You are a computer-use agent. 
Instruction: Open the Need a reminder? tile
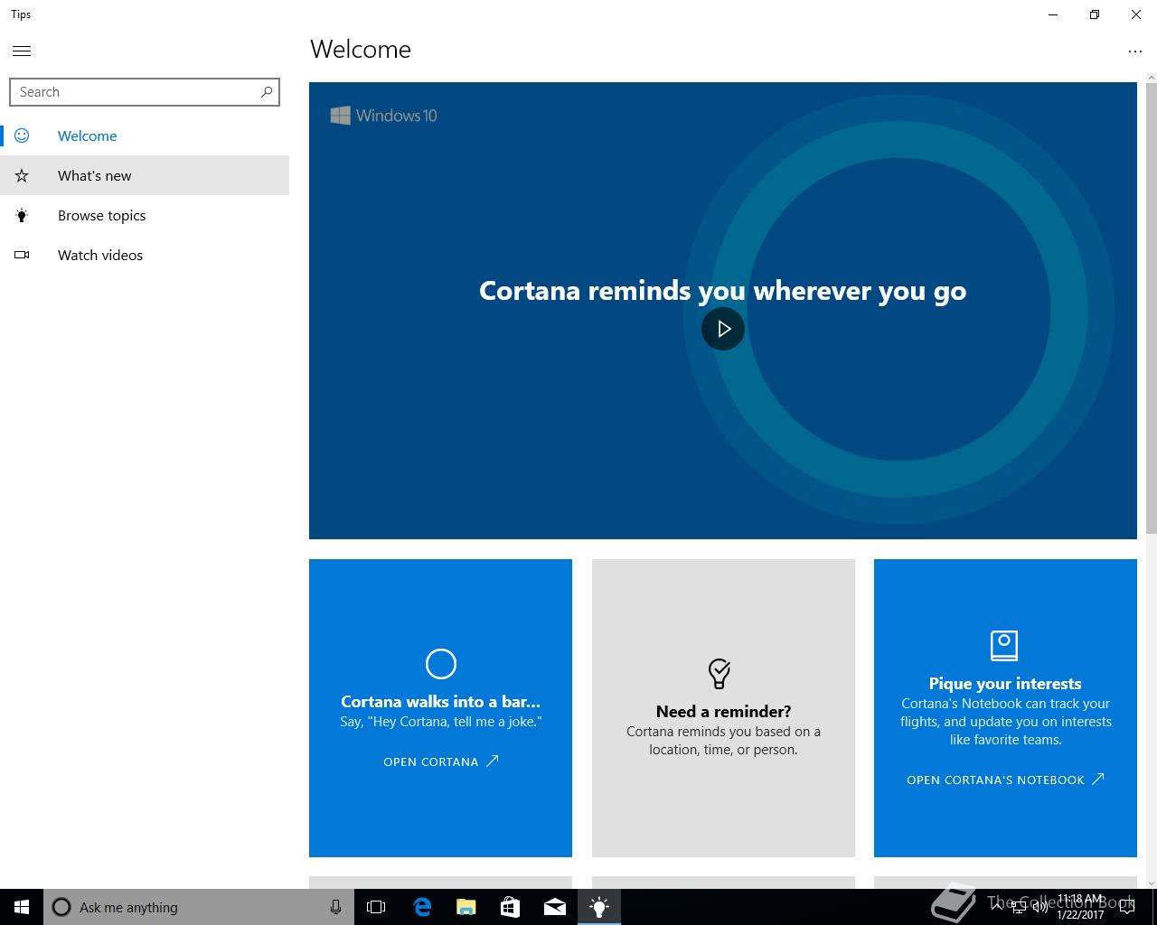[723, 708]
